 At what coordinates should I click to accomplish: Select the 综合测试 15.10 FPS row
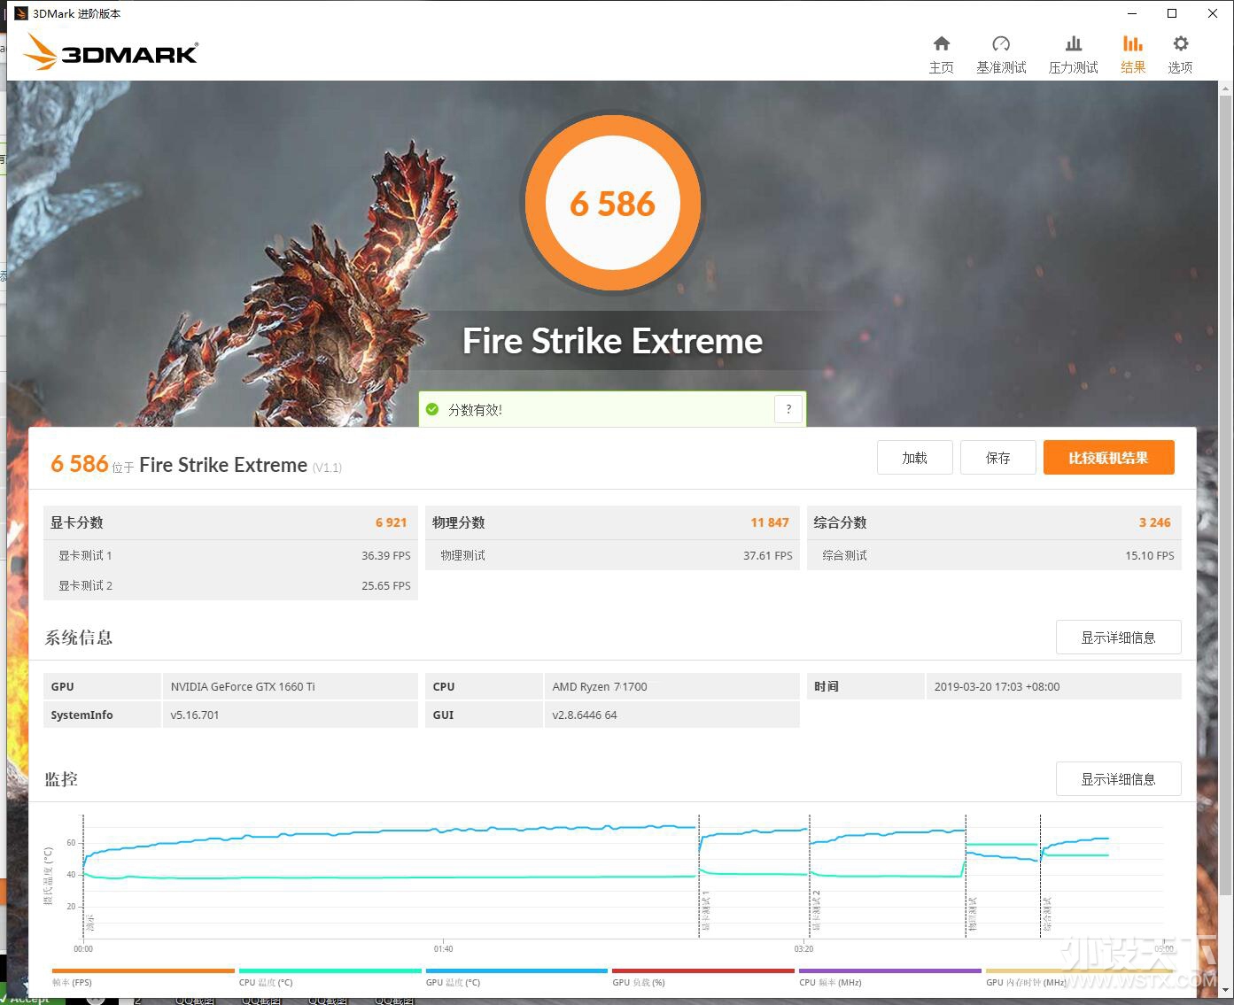pyautogui.click(x=994, y=555)
